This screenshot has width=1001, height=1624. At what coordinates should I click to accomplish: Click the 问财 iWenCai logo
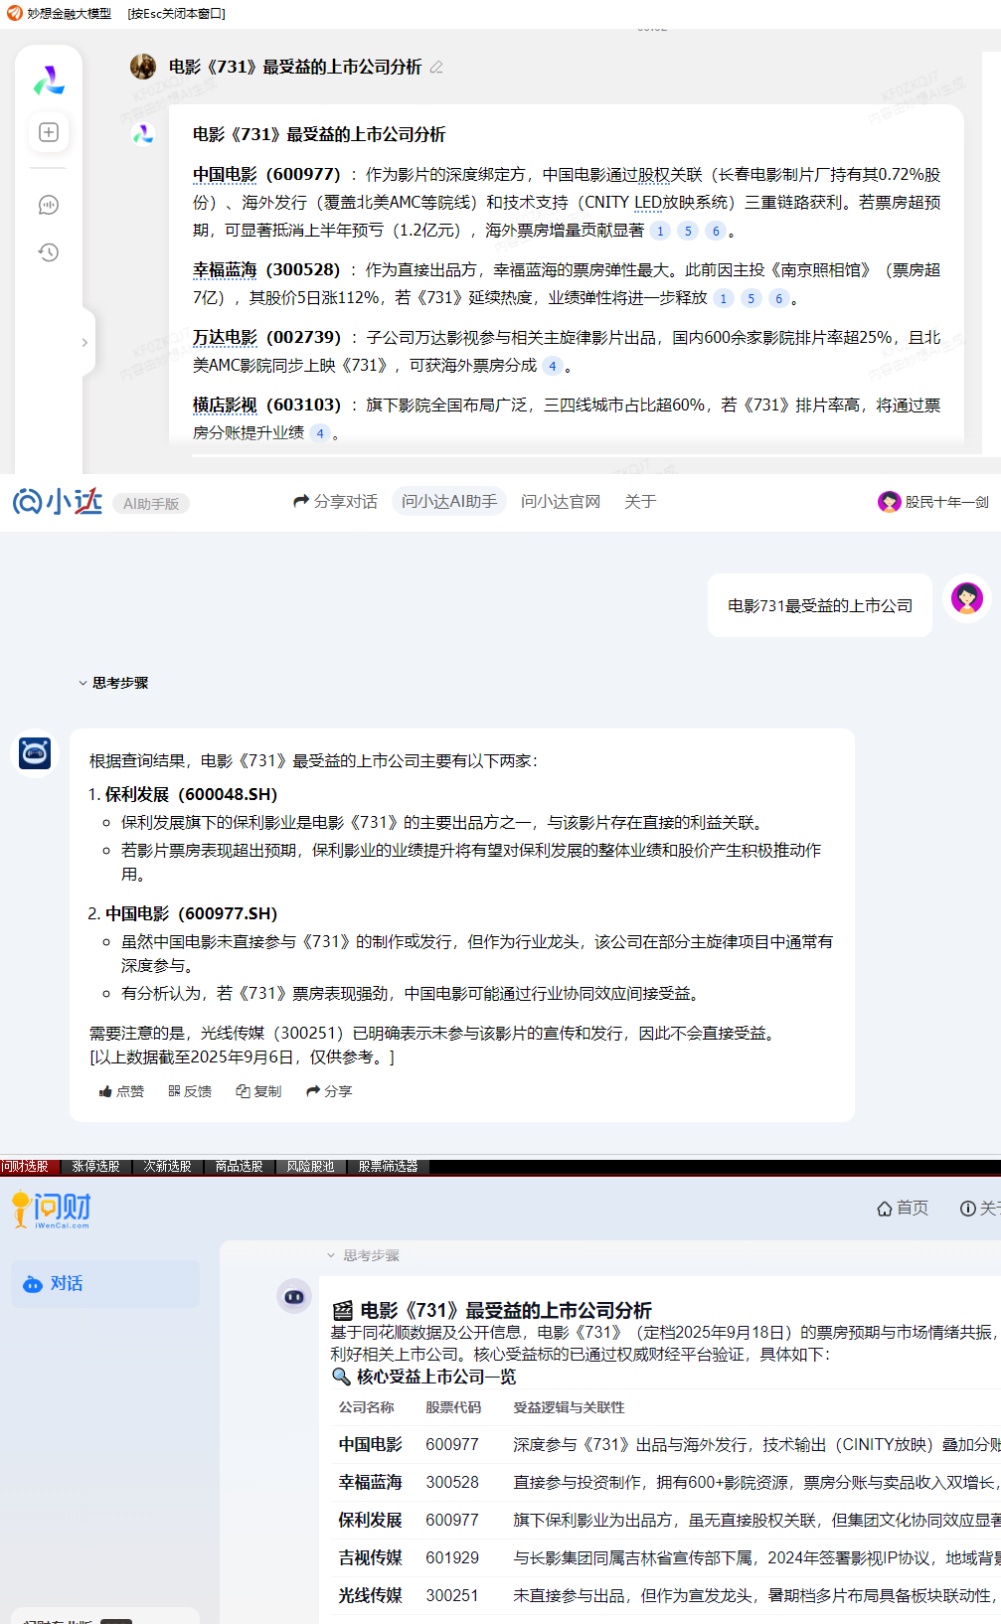click(x=52, y=1210)
